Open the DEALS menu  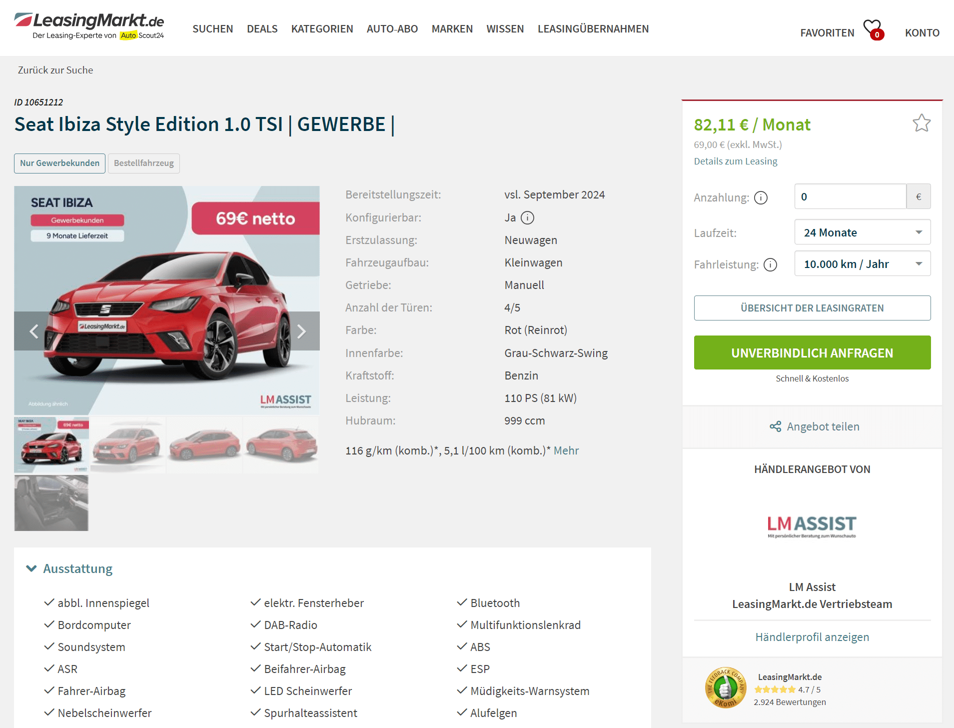262,29
